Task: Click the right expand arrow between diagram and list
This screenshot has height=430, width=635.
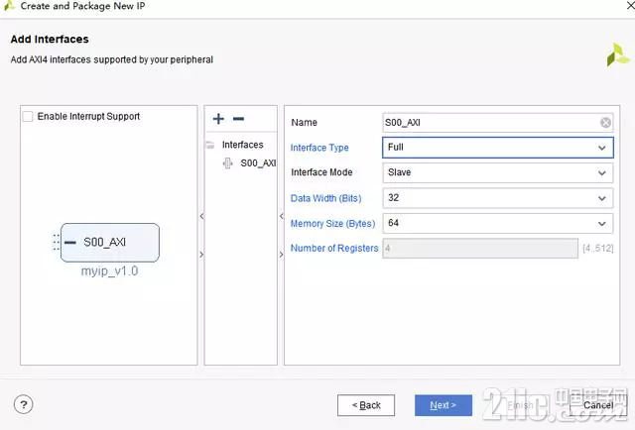Action: tap(201, 255)
